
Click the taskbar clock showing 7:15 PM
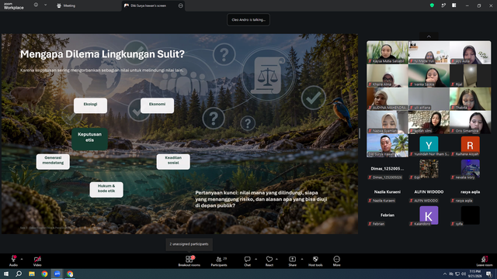coord(475,274)
